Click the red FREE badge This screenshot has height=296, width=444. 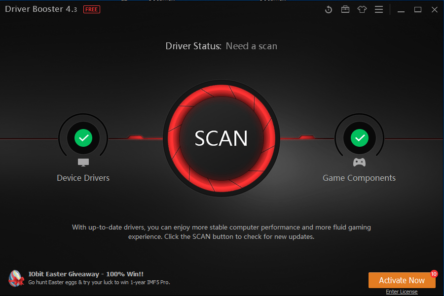(x=91, y=9)
